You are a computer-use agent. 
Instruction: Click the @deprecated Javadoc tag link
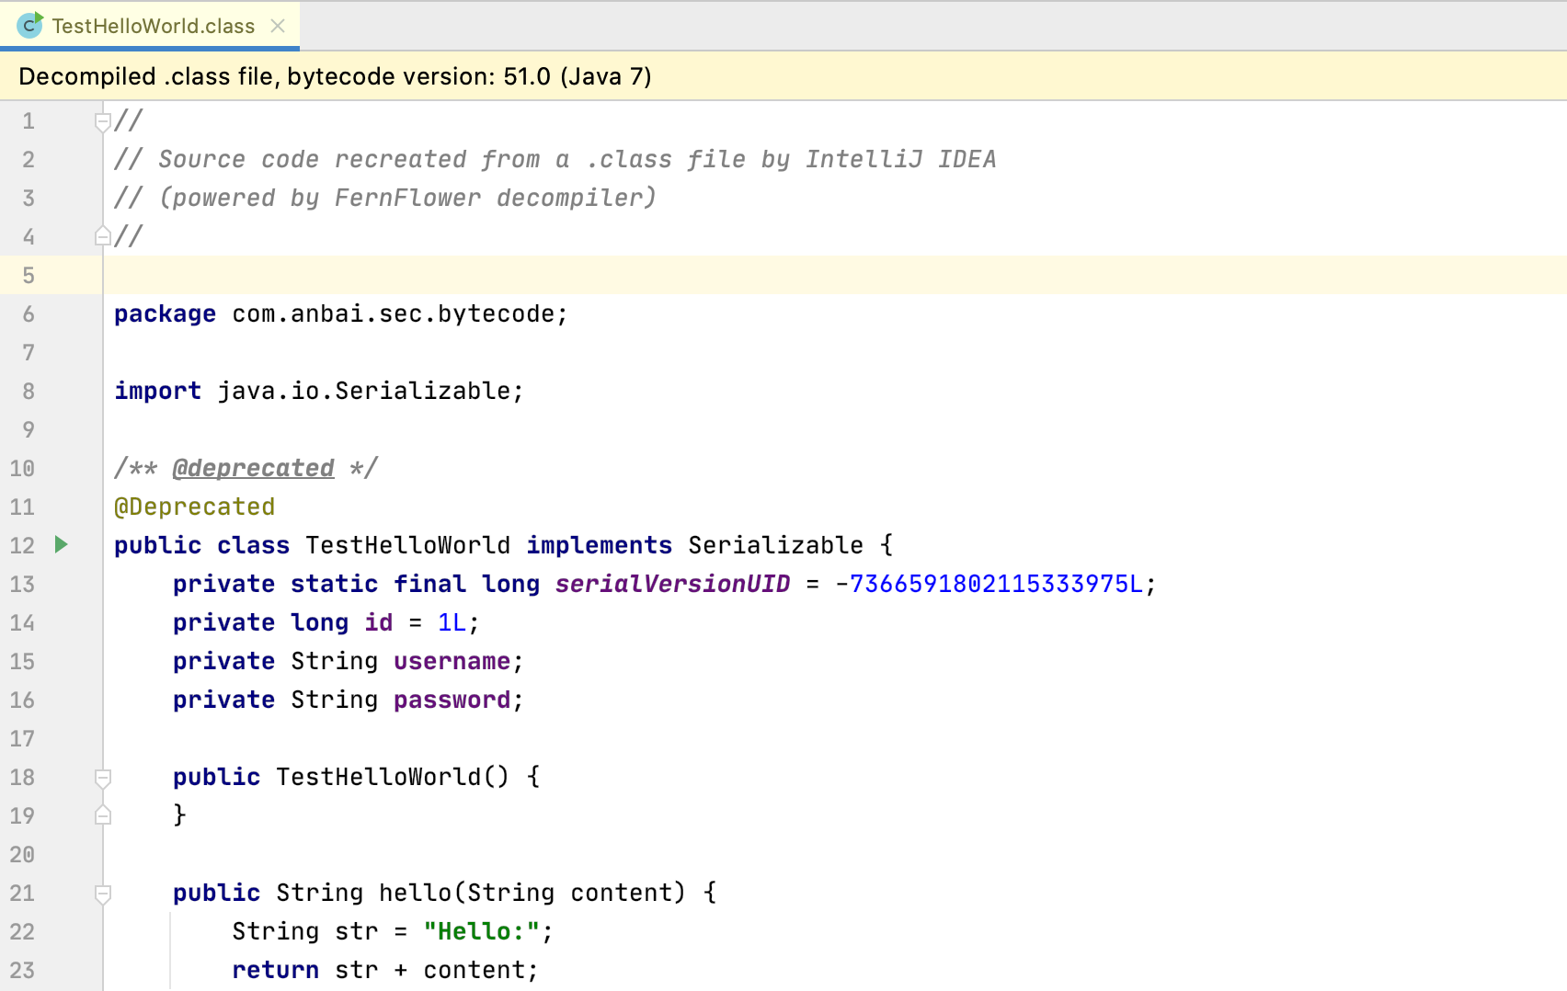[x=253, y=468]
